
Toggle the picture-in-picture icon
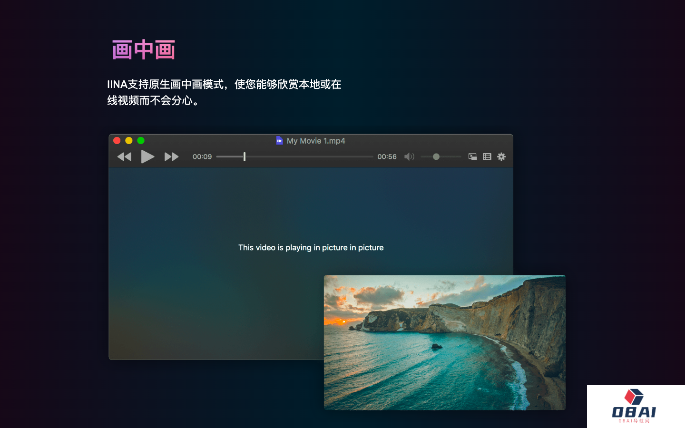point(472,156)
